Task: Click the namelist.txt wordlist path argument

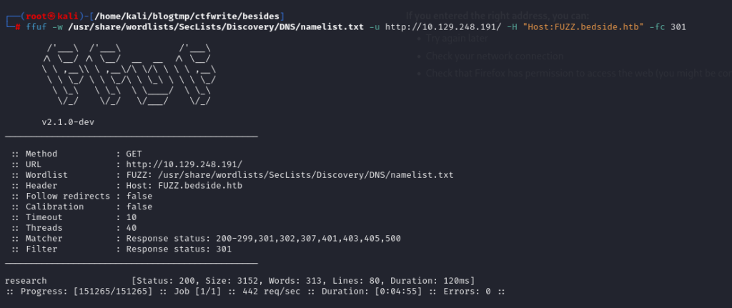Action: click(x=216, y=26)
